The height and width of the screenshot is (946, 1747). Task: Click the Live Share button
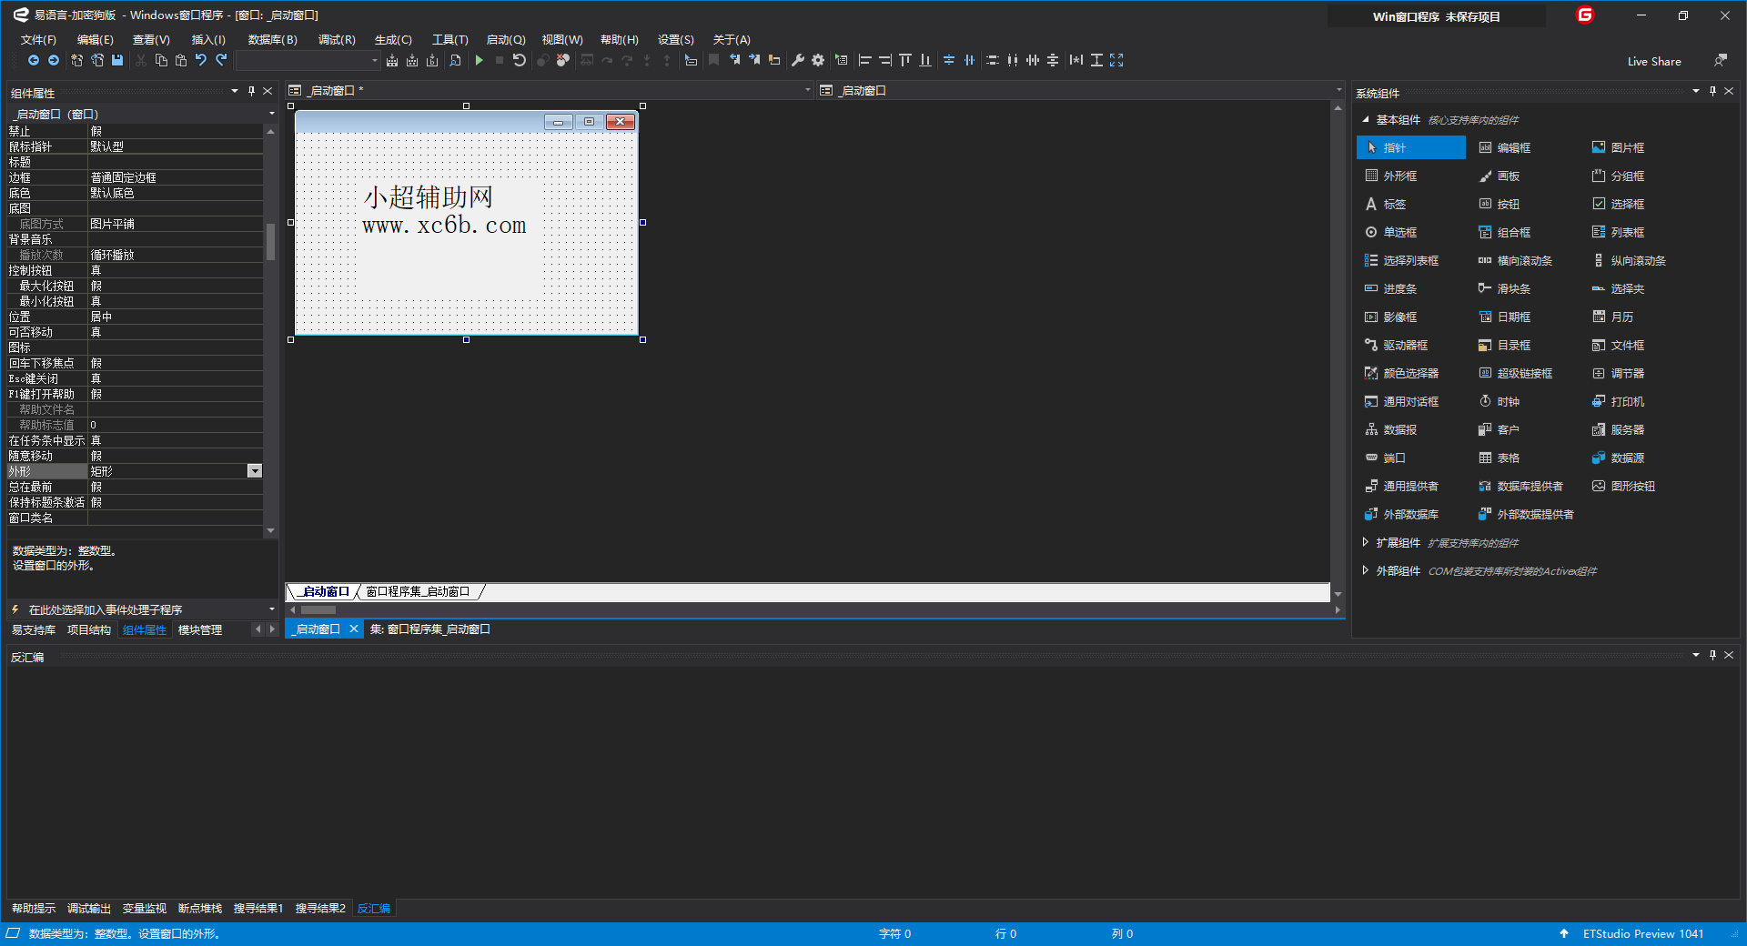coord(1654,61)
